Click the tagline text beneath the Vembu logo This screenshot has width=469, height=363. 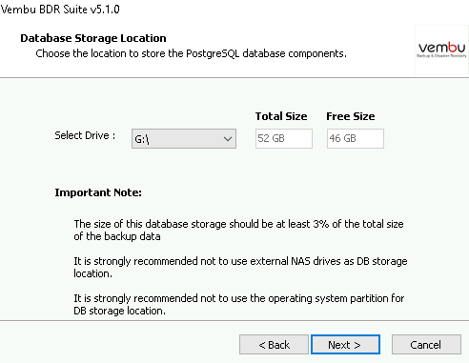[441, 56]
